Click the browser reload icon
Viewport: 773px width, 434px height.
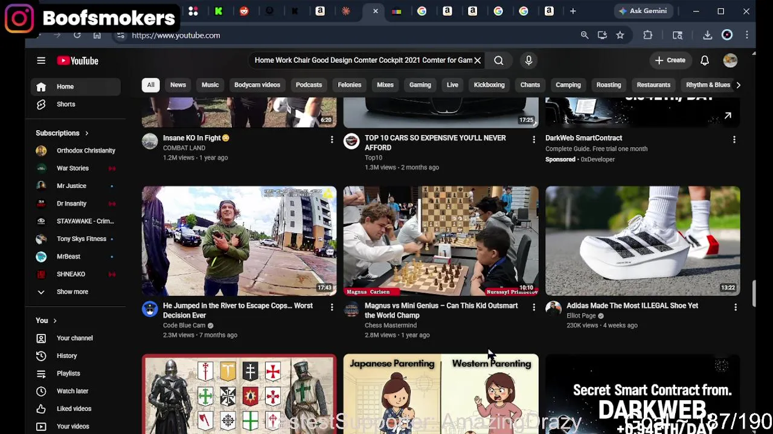tap(77, 36)
